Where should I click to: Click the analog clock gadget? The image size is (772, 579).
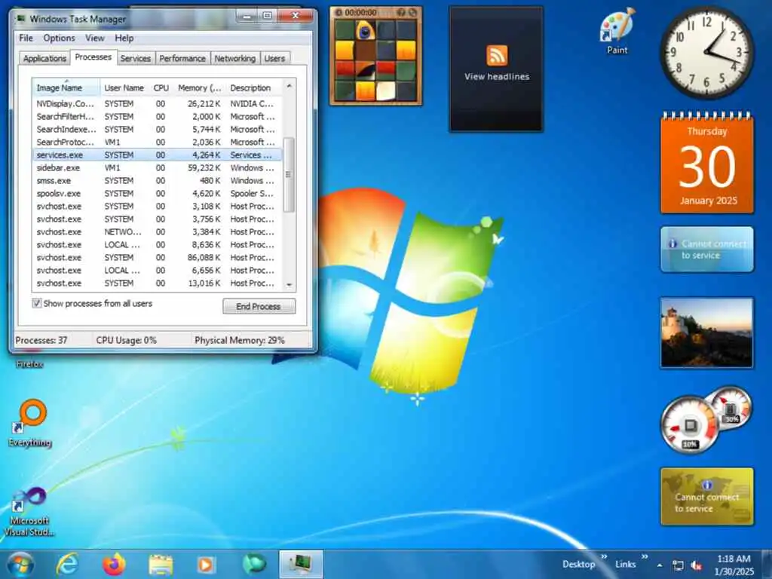tap(707, 52)
